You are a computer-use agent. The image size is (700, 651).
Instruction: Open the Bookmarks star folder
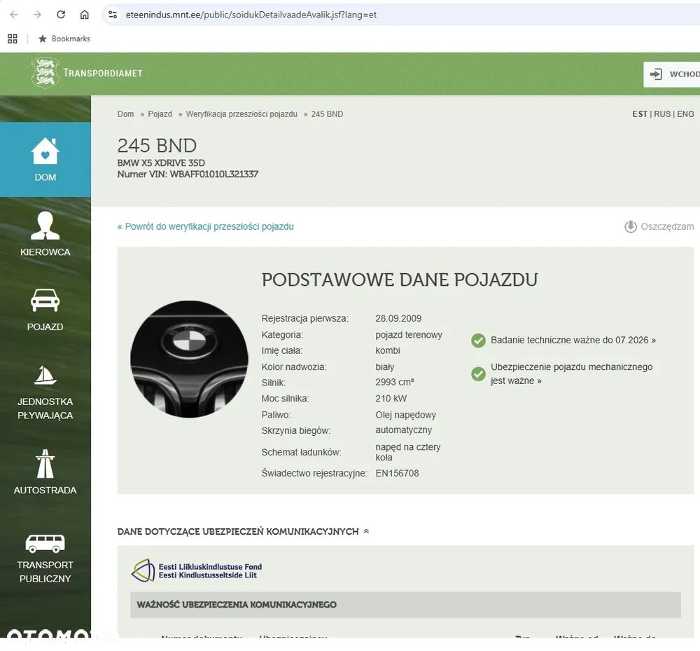click(64, 39)
